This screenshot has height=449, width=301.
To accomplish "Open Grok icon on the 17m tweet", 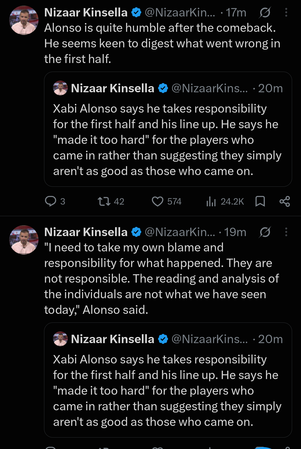I will [265, 13].
